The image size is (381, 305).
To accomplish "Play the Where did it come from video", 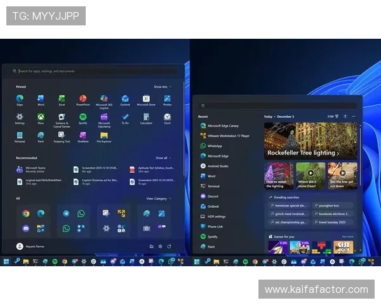I will coord(311,173).
